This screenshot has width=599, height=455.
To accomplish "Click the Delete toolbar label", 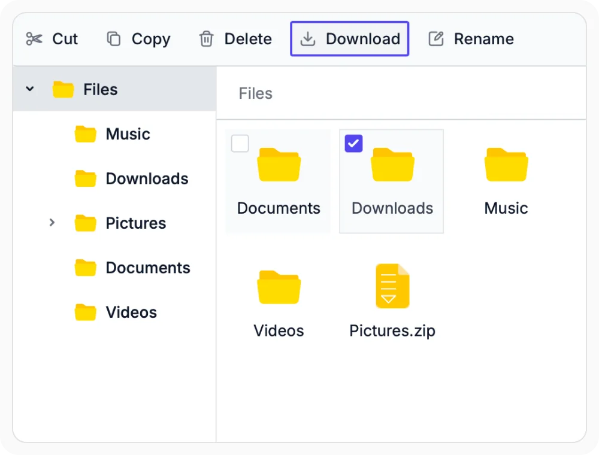I will click(248, 39).
